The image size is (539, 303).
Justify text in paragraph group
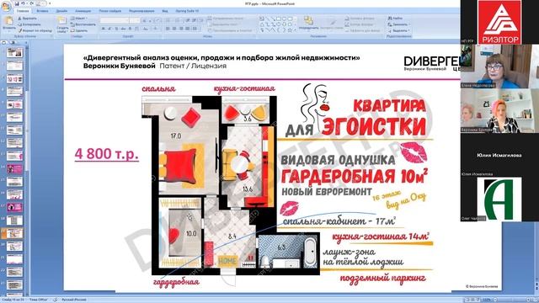pyautogui.click(x=187, y=29)
